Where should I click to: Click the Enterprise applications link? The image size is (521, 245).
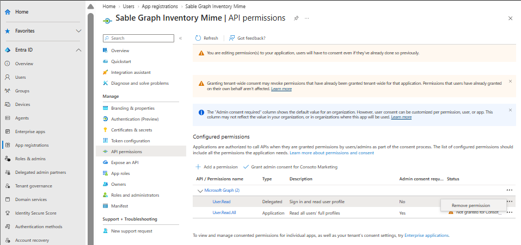427,235
